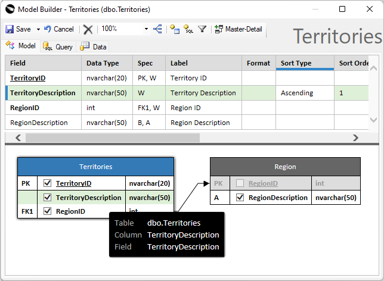Toggle the RegionDescription checkbox in Region table
Image resolution: width=384 pixels, height=281 pixels.
tap(240, 197)
